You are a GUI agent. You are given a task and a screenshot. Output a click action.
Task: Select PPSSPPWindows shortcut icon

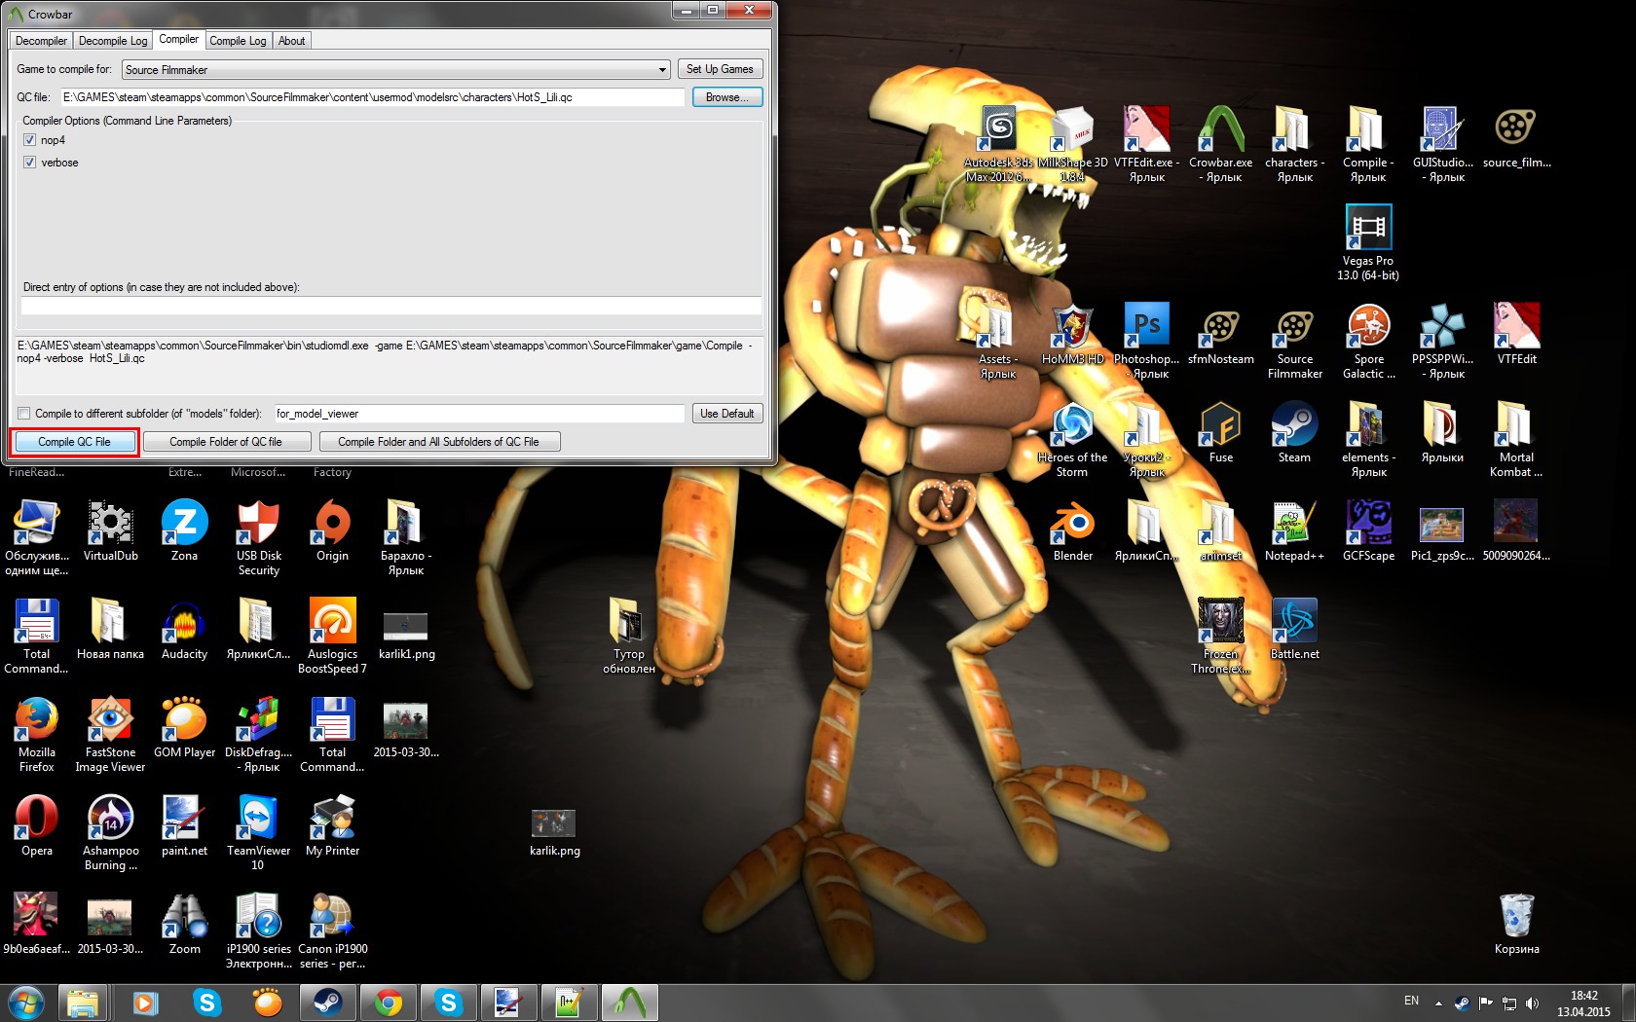point(1442,341)
